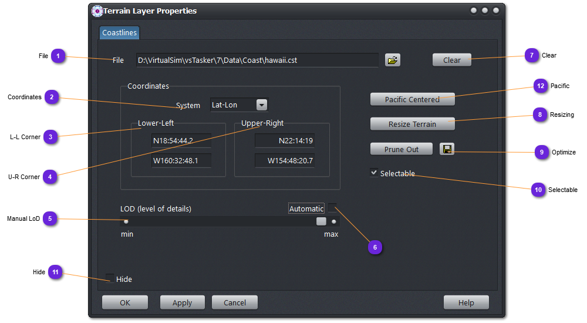This screenshot has height=323, width=587.
Task: Check the Hide checkbox
Action: pyautogui.click(x=110, y=278)
